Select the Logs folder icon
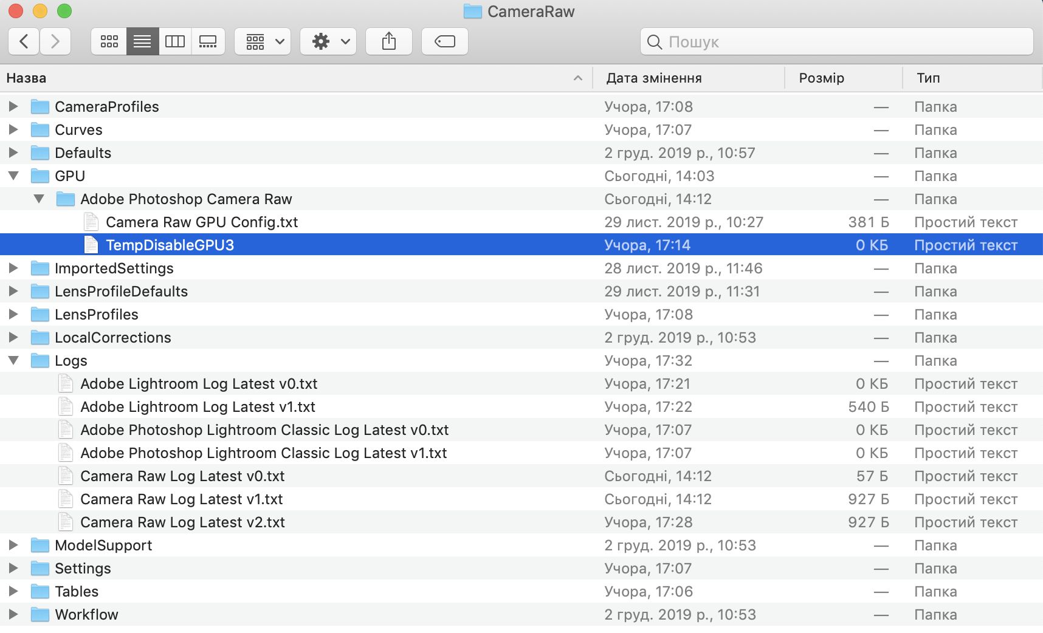Viewport: 1043px width, 633px height. pyautogui.click(x=40, y=361)
